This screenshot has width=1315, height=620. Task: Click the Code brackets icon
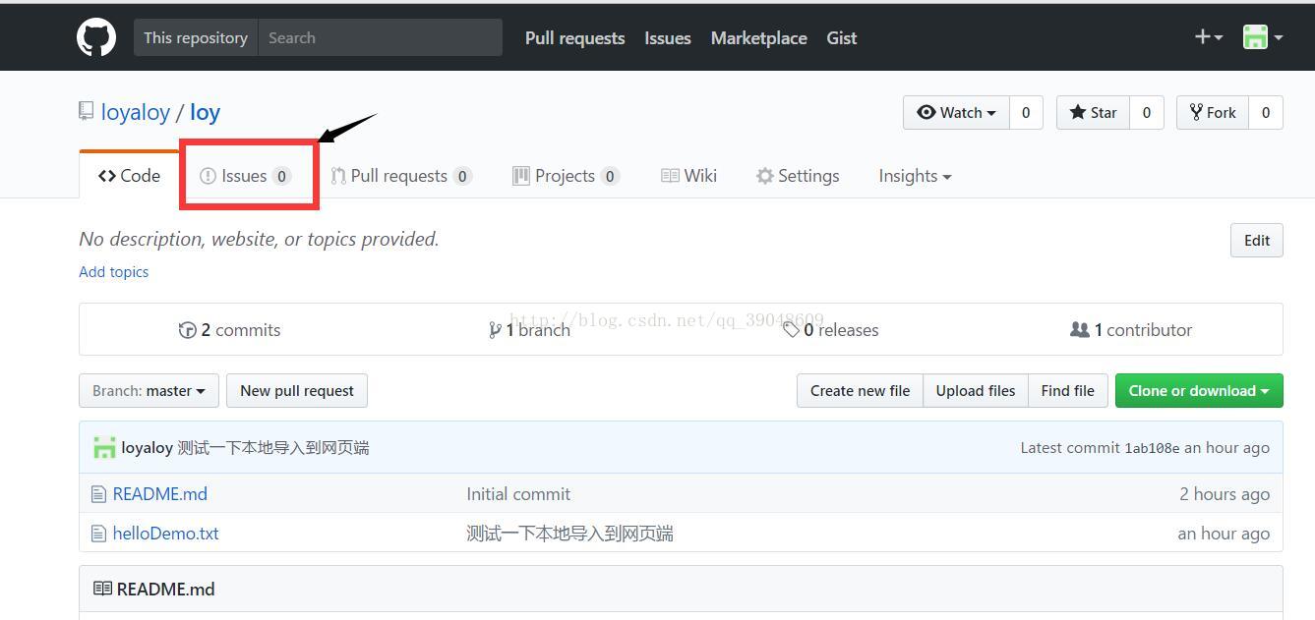tap(107, 176)
